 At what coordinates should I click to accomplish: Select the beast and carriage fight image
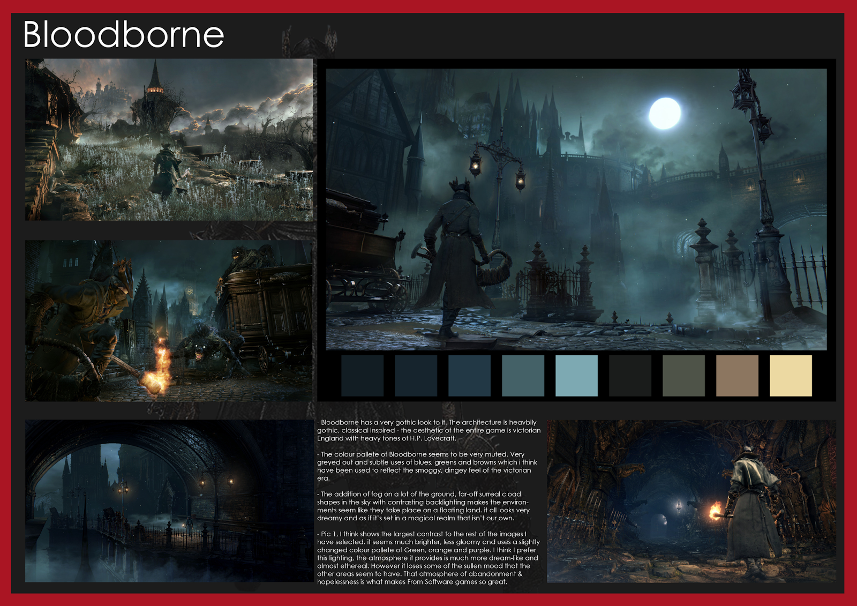[169, 320]
